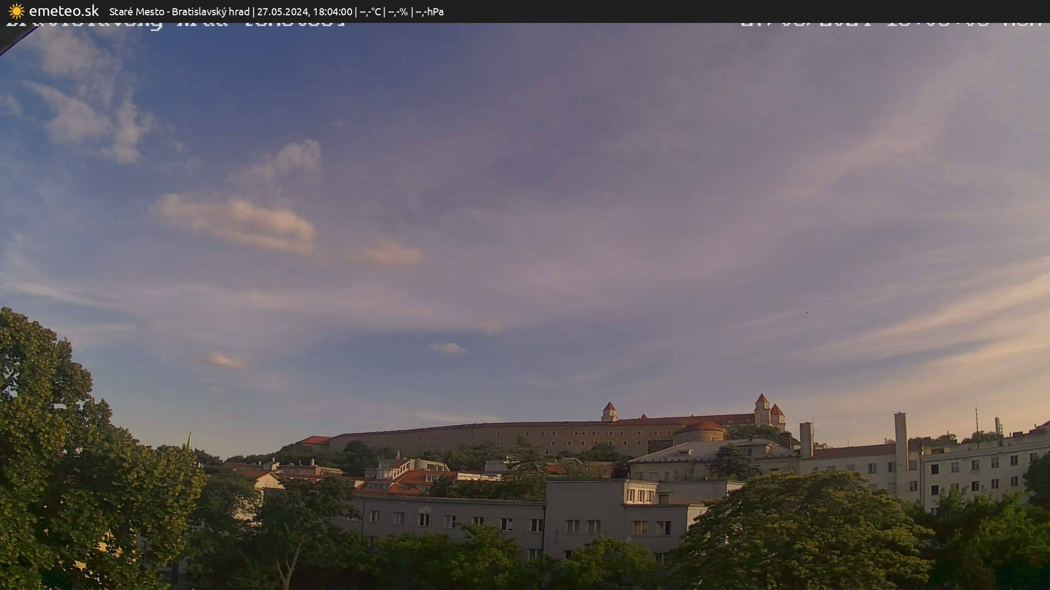Click the sun icon in the emeteo.sk logo

pyautogui.click(x=17, y=11)
